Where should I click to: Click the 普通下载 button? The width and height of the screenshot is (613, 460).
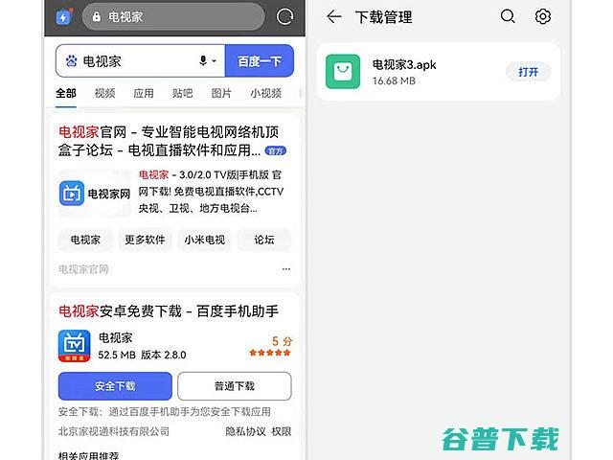pos(234,386)
